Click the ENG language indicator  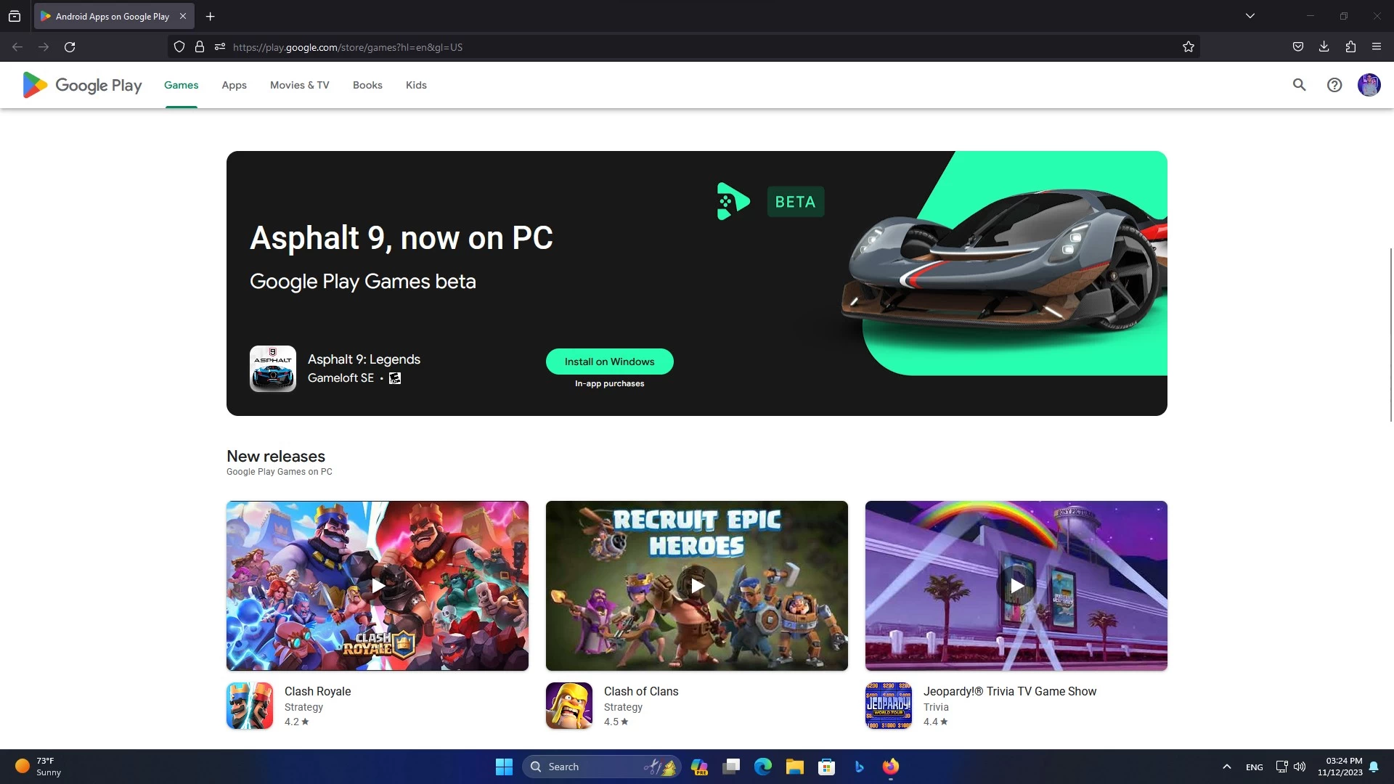[1254, 767]
